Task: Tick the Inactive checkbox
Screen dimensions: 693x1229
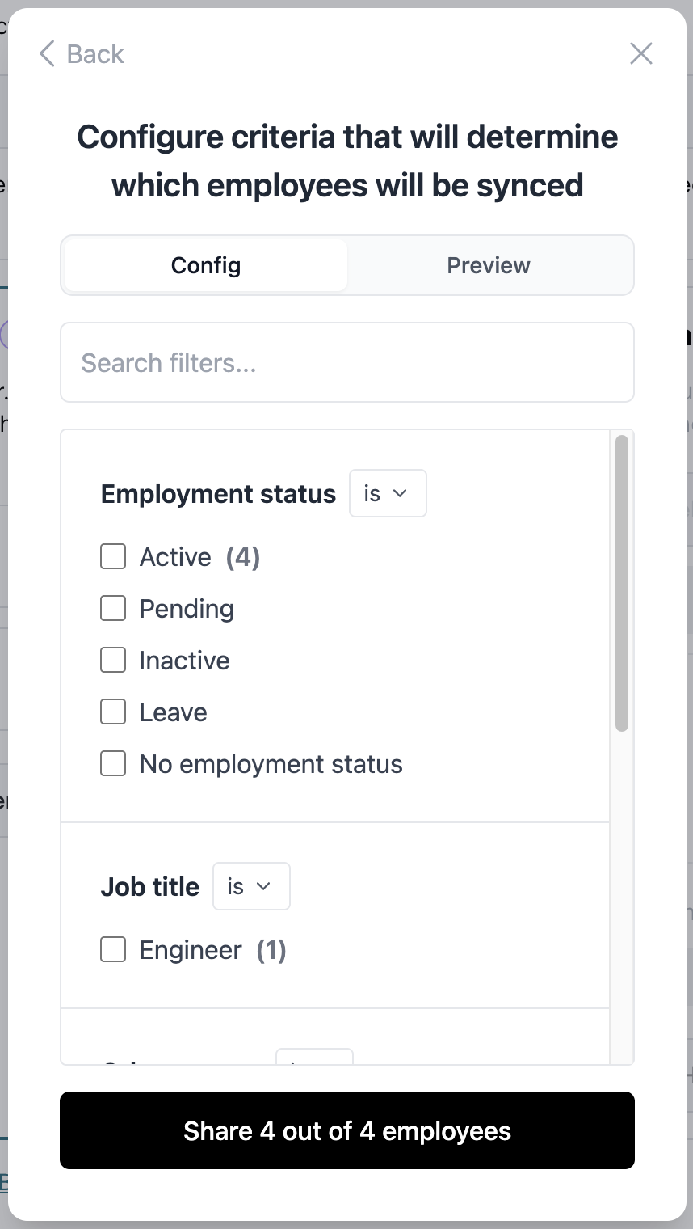Action: click(113, 661)
